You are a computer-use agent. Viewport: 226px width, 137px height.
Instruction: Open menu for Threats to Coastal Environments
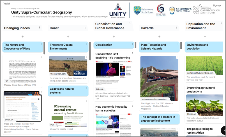pos(87,44)
